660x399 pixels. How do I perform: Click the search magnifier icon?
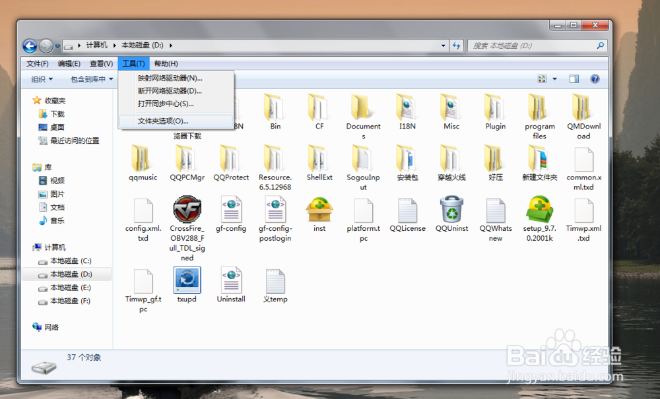(x=601, y=46)
